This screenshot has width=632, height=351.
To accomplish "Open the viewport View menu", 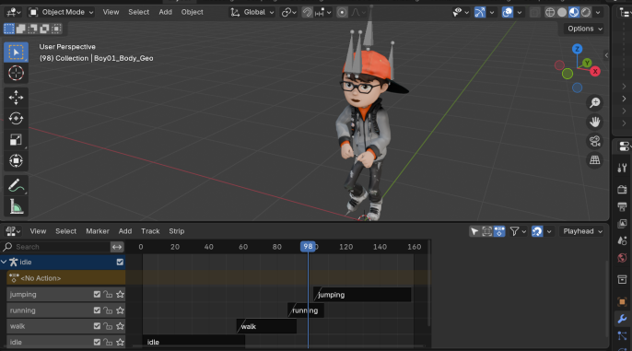I will pyautogui.click(x=111, y=12).
